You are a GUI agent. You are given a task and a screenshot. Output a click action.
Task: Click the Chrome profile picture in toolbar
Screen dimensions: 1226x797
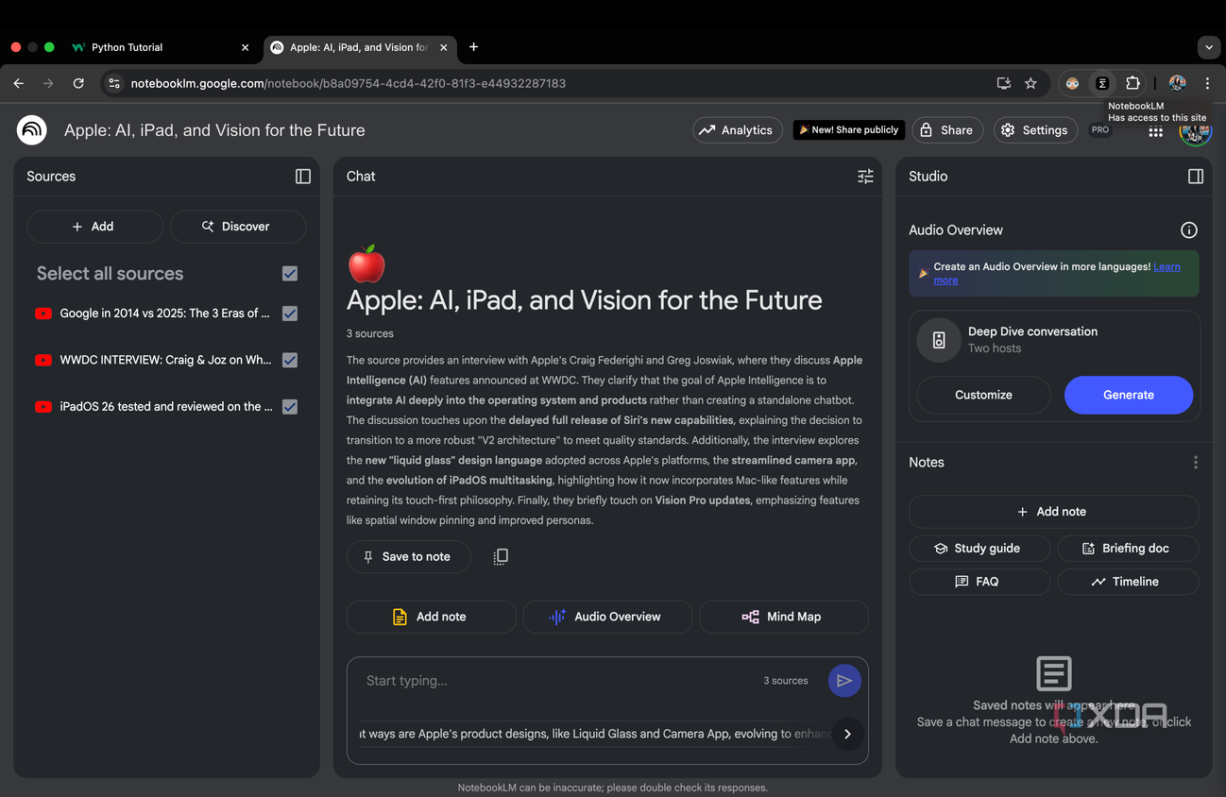coord(1177,83)
